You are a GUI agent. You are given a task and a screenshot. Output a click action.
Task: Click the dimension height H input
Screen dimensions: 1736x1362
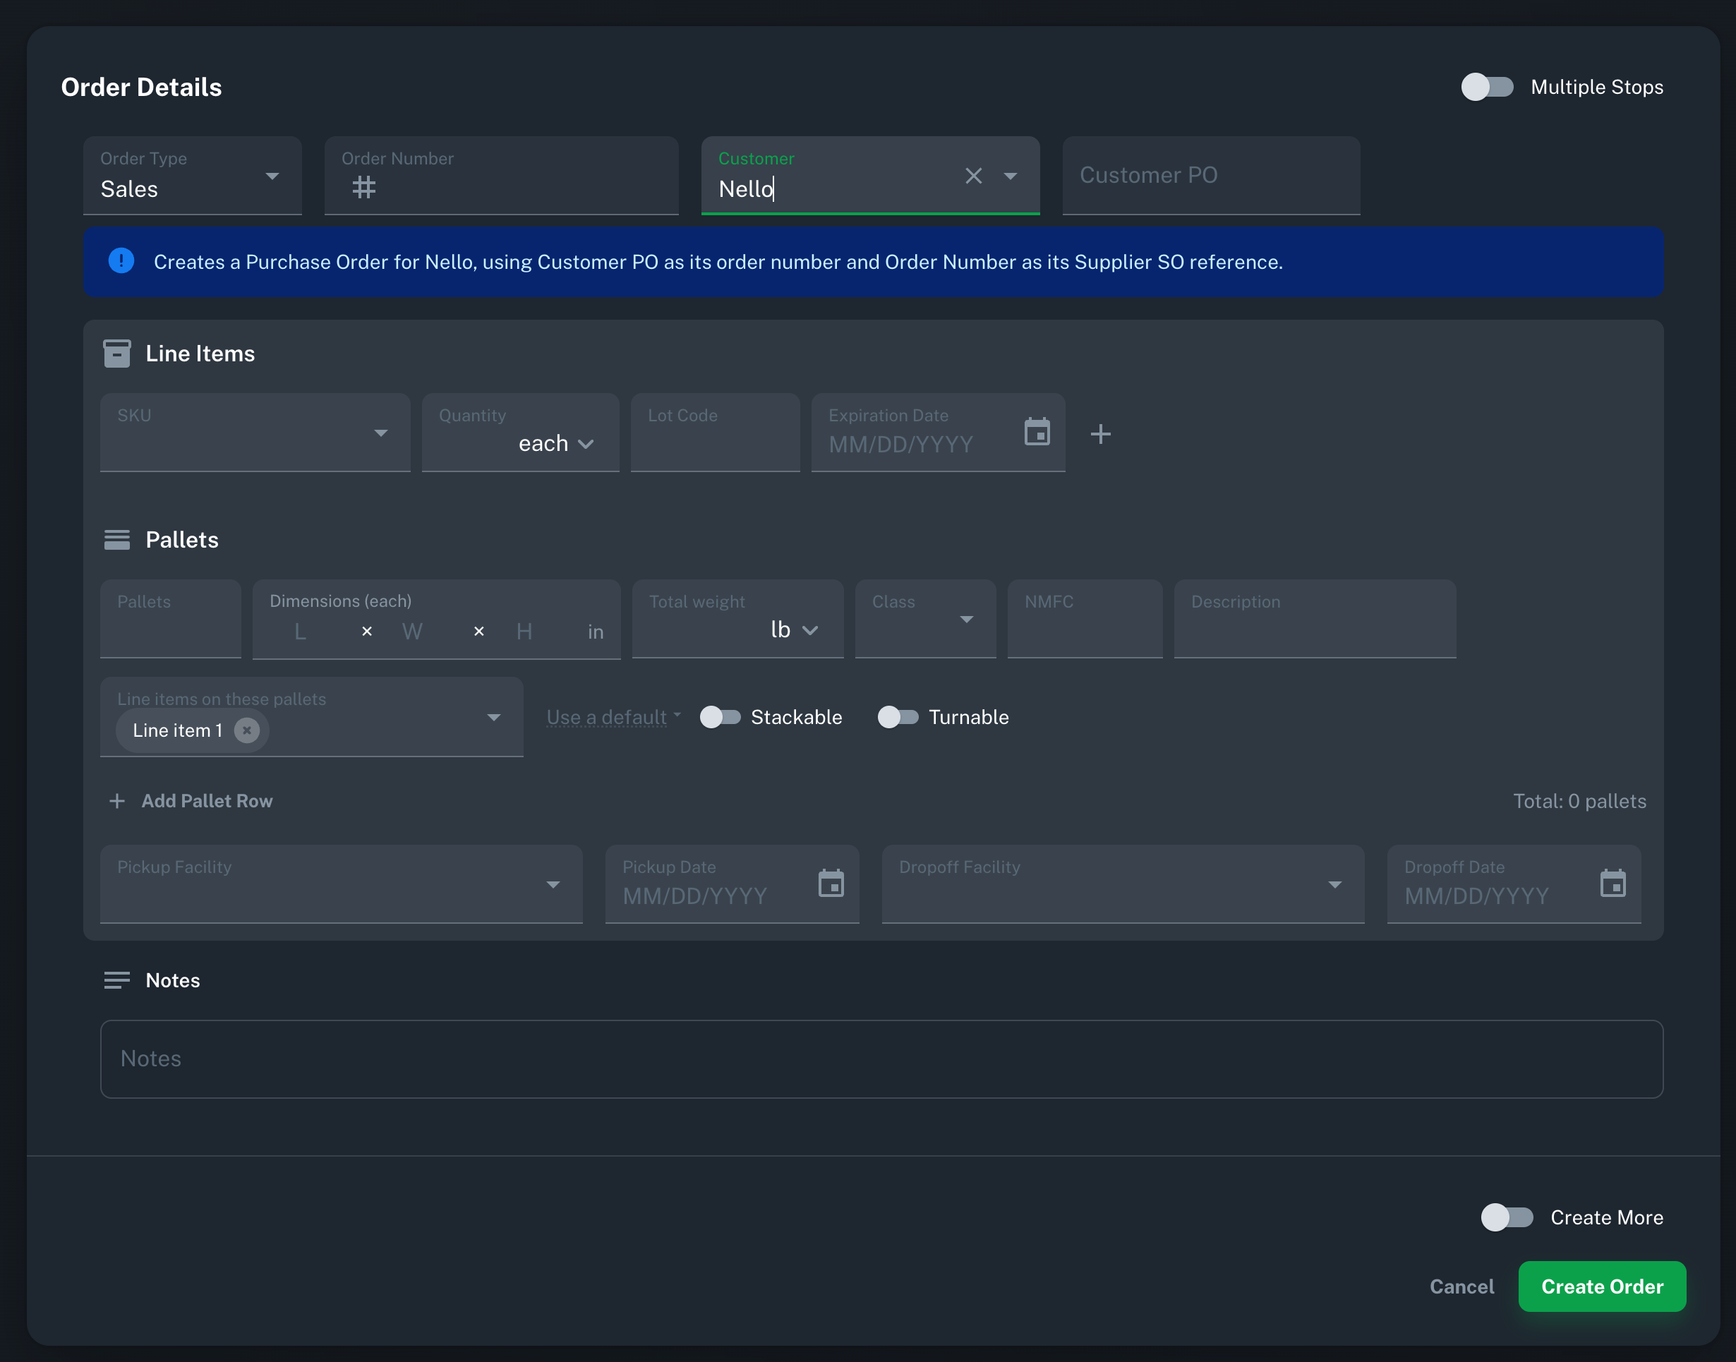pos(536,632)
